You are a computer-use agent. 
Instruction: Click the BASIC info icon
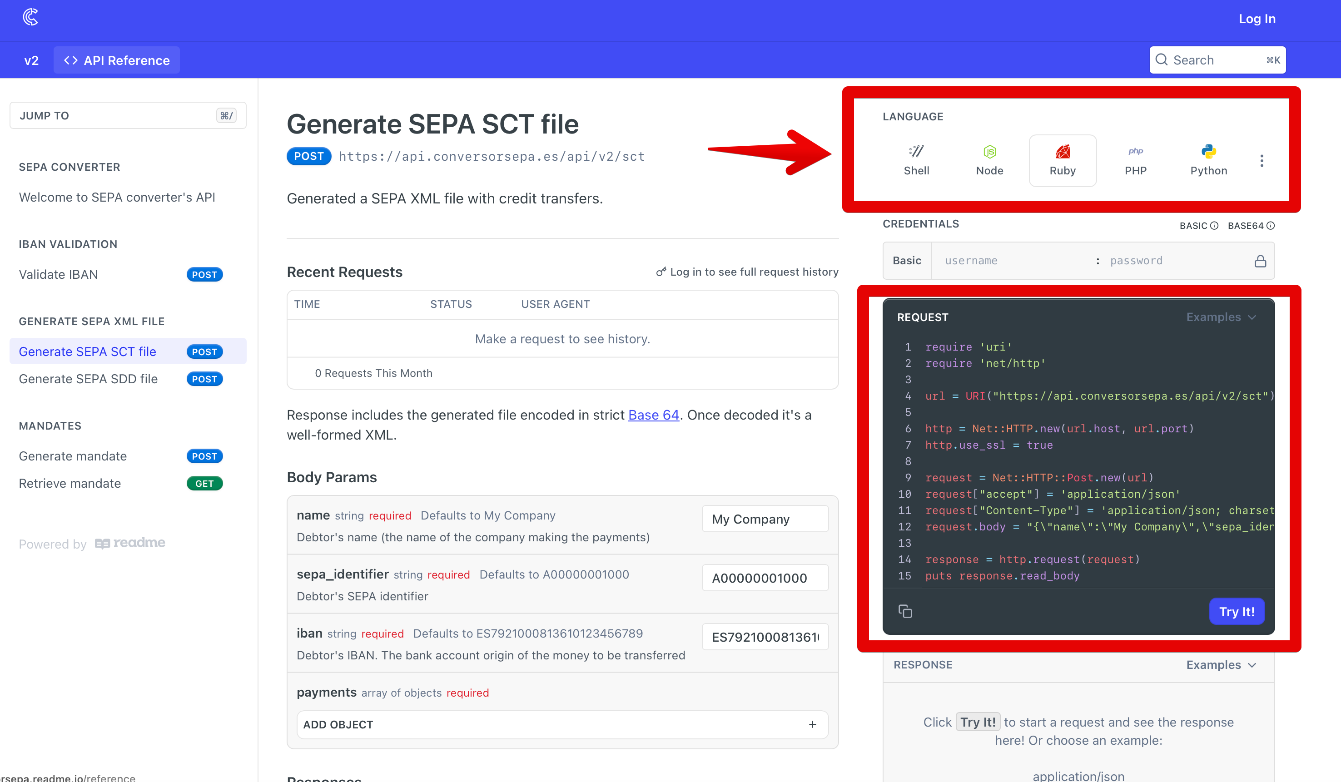click(x=1214, y=226)
